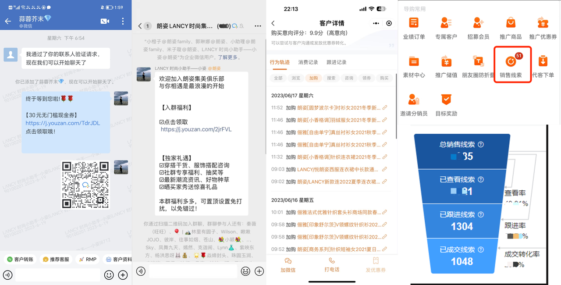Tap the 加微信 button
The height and width of the screenshot is (285, 561).
(288, 265)
